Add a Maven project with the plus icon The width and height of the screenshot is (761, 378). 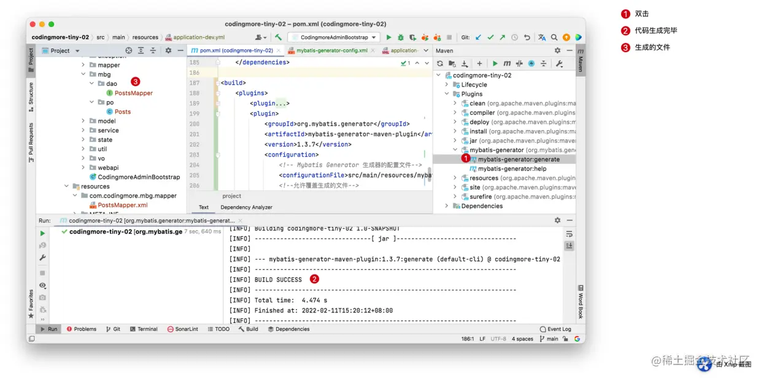coord(479,64)
